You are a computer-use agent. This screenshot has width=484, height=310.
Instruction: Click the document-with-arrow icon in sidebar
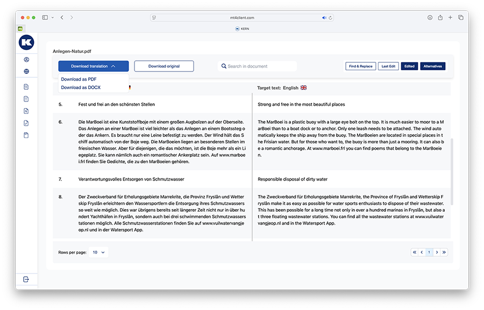tap(26, 99)
